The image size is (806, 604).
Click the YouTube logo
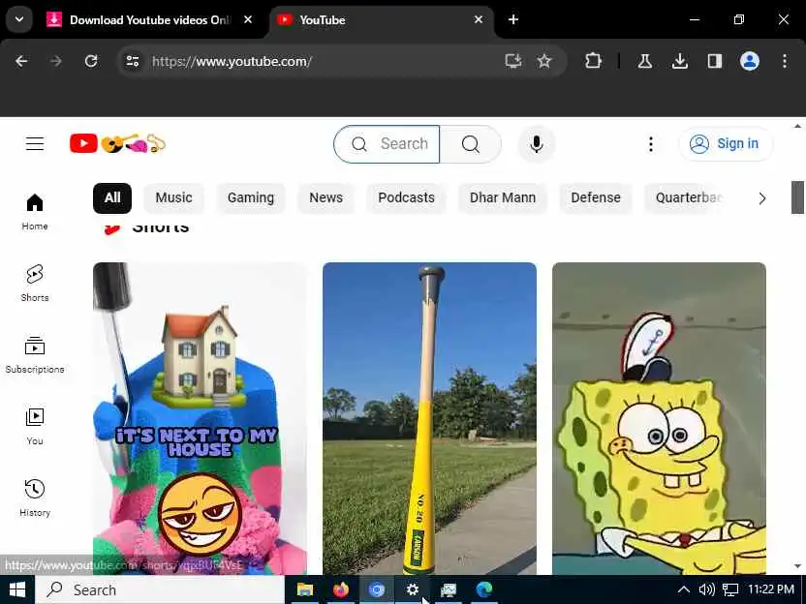[118, 144]
